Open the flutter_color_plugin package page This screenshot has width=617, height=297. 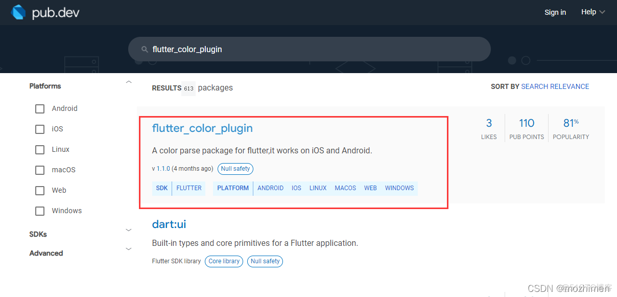[202, 128]
